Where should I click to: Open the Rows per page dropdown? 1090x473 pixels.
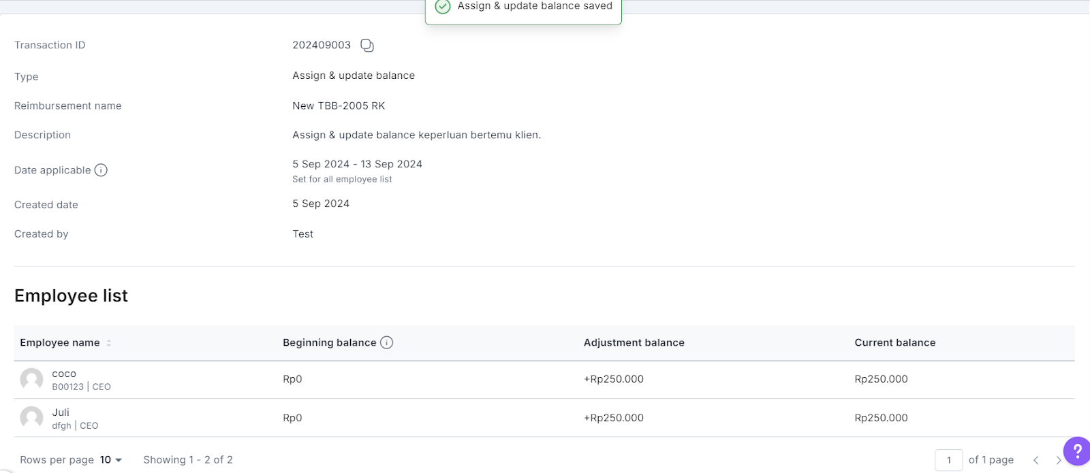[x=111, y=460]
